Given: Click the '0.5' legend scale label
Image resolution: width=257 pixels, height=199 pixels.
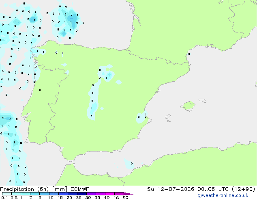Looking at the screenshot, I should [14, 197].
